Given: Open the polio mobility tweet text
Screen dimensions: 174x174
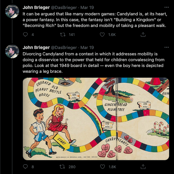Looking at the screenshot, I should 93,62.
